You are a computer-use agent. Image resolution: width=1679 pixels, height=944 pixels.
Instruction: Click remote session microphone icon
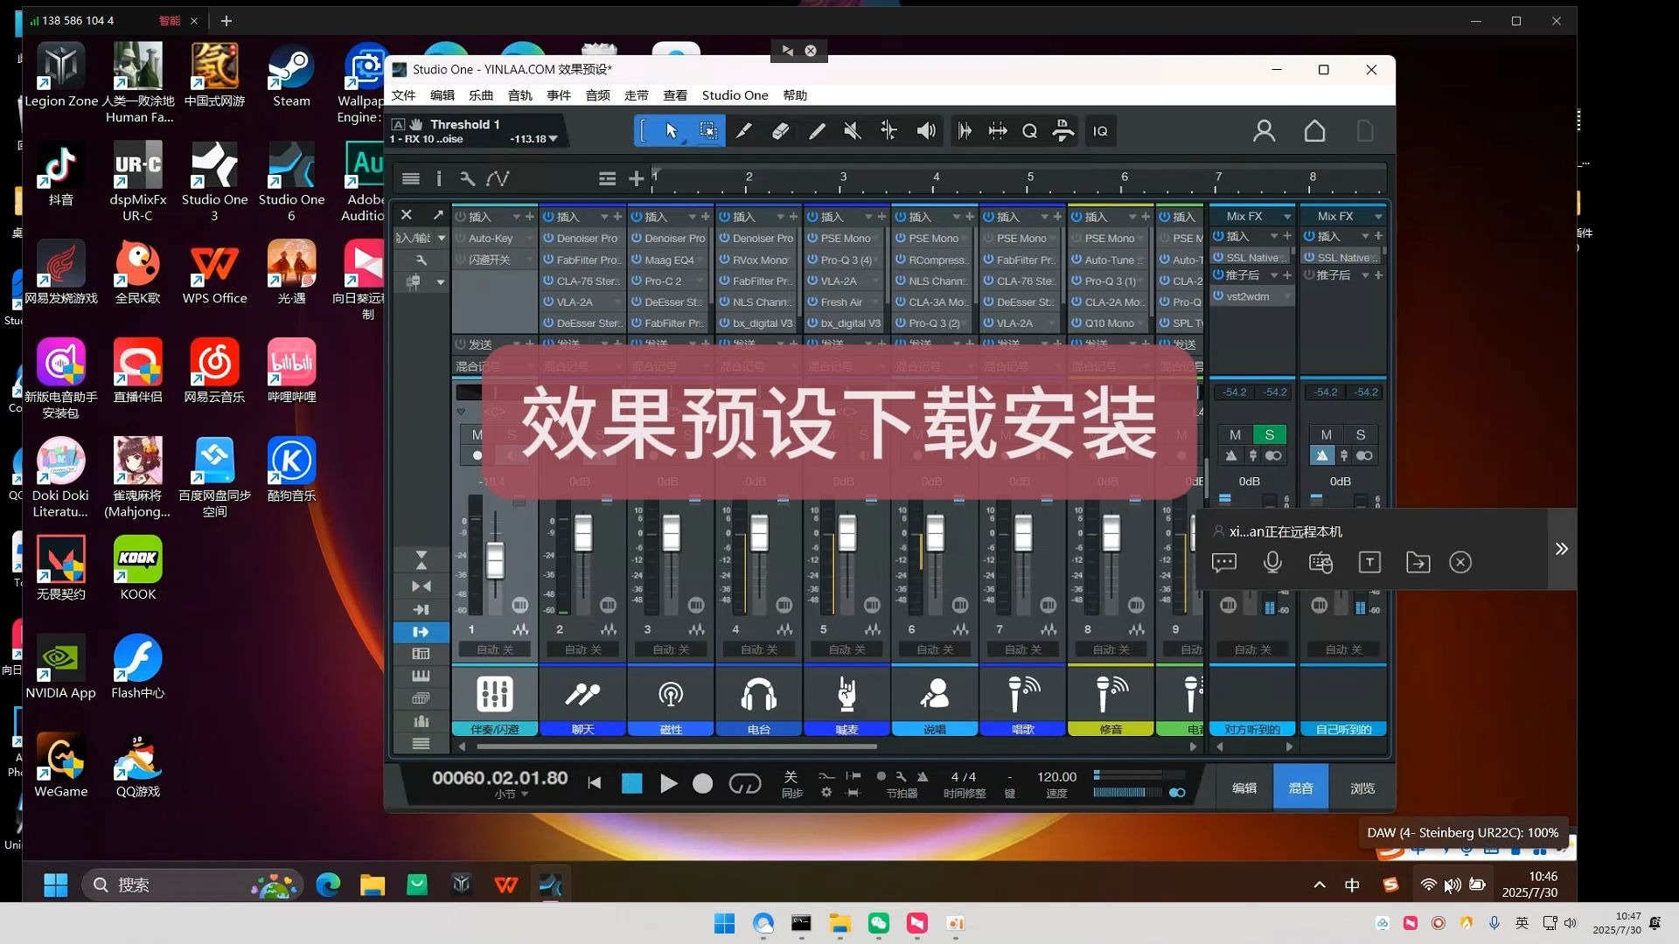tap(1272, 562)
